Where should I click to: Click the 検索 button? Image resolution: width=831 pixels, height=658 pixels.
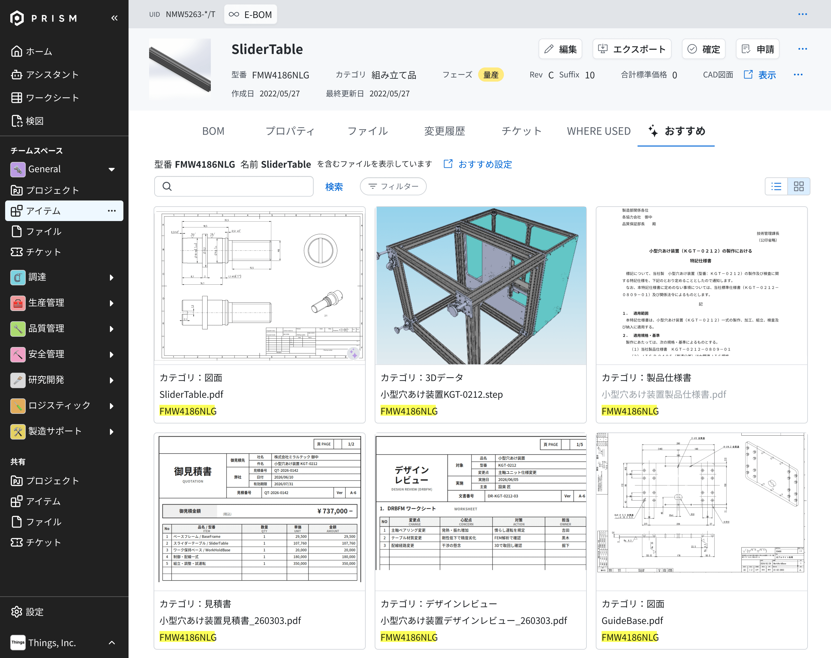click(334, 187)
